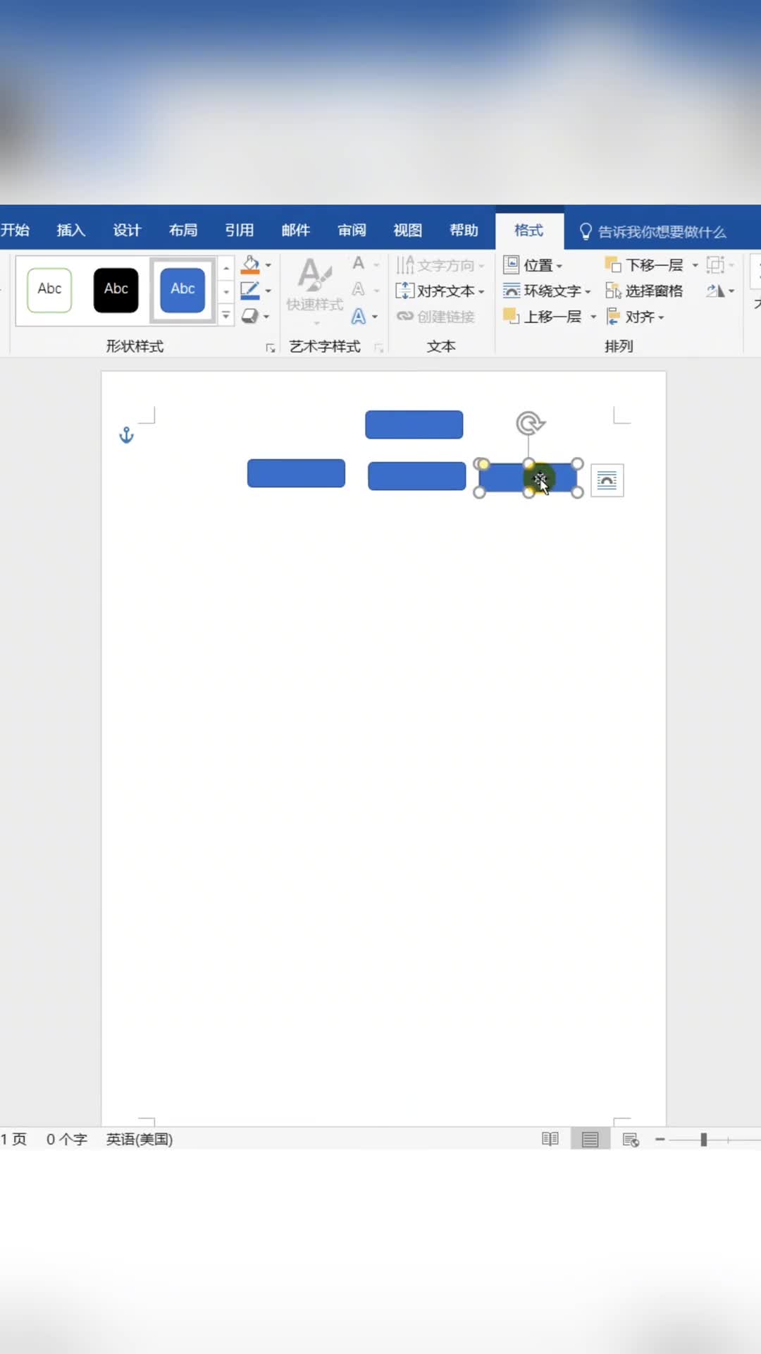Image resolution: width=761 pixels, height=1354 pixels.
Task: Expand the 位置 position dropdown
Action: (x=533, y=266)
